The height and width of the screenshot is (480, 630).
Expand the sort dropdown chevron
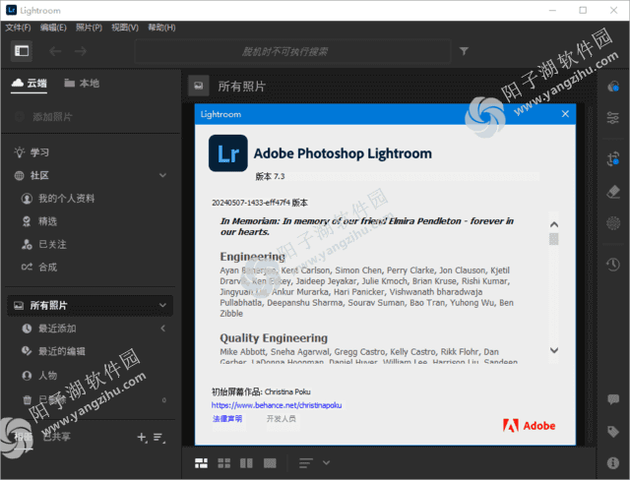coord(326,462)
